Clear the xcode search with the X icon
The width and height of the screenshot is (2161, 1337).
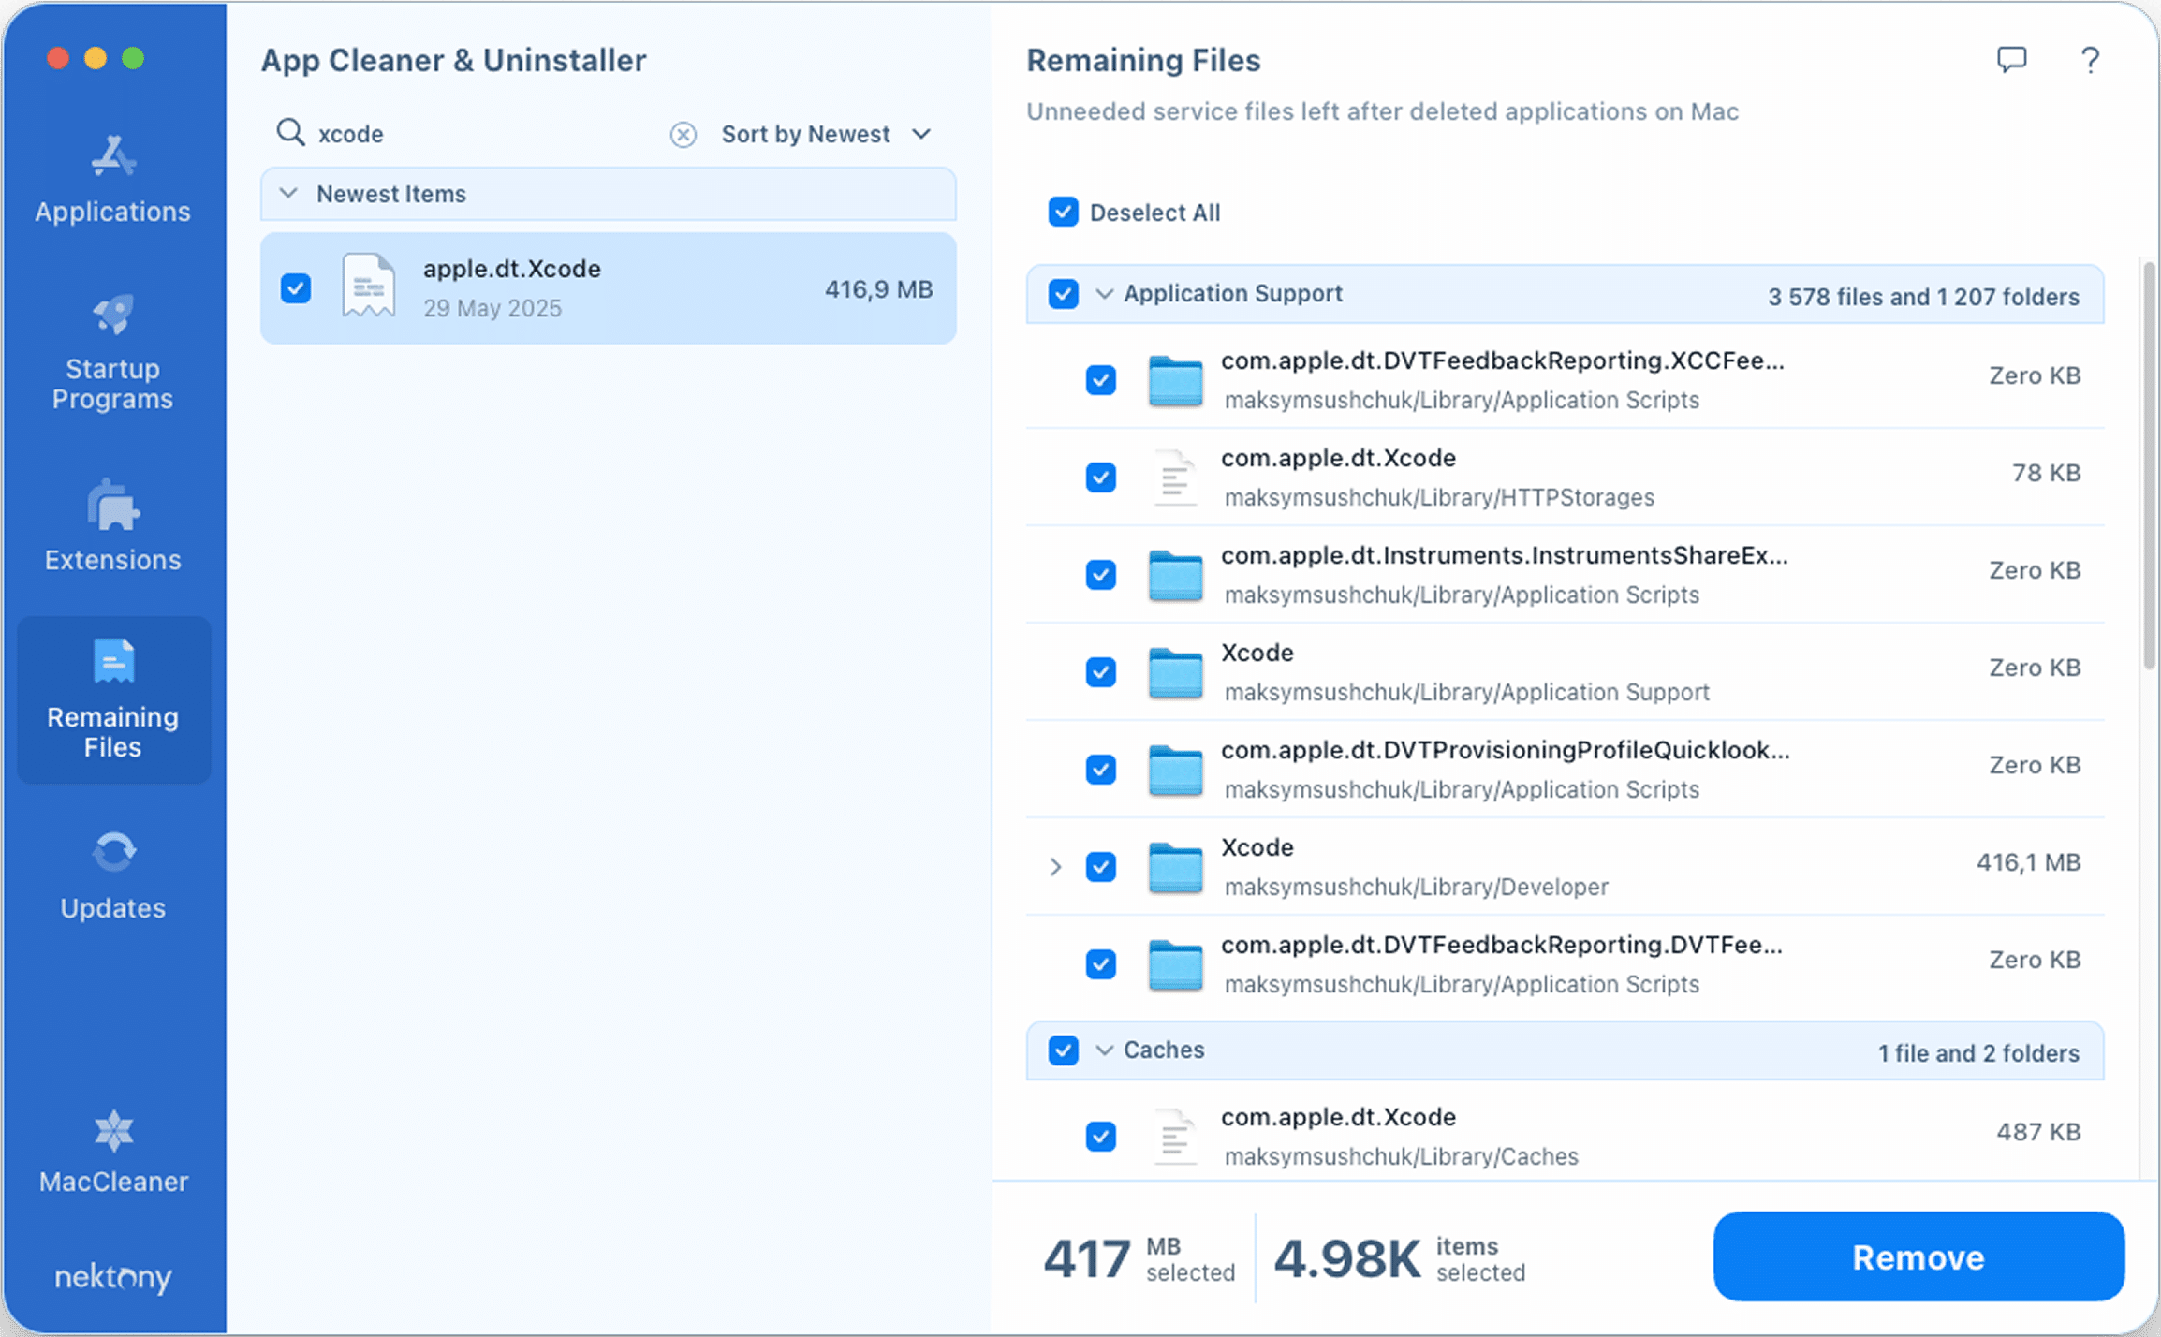684,134
